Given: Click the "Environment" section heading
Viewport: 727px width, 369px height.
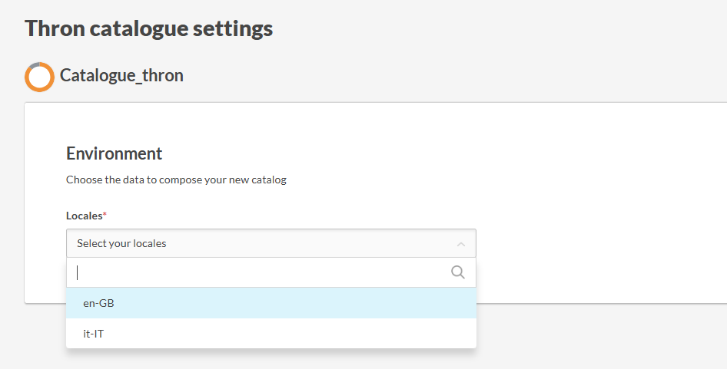Looking at the screenshot, I should click(x=114, y=153).
